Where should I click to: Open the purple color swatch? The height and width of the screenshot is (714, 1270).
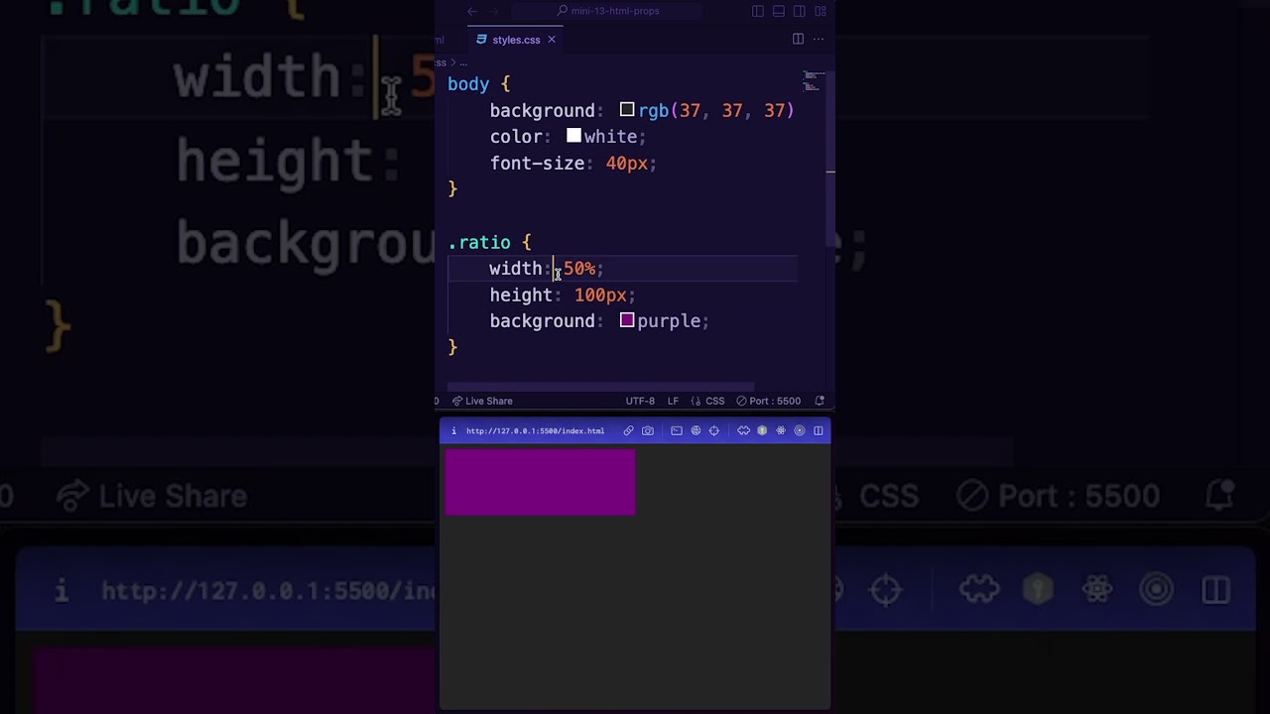point(627,320)
